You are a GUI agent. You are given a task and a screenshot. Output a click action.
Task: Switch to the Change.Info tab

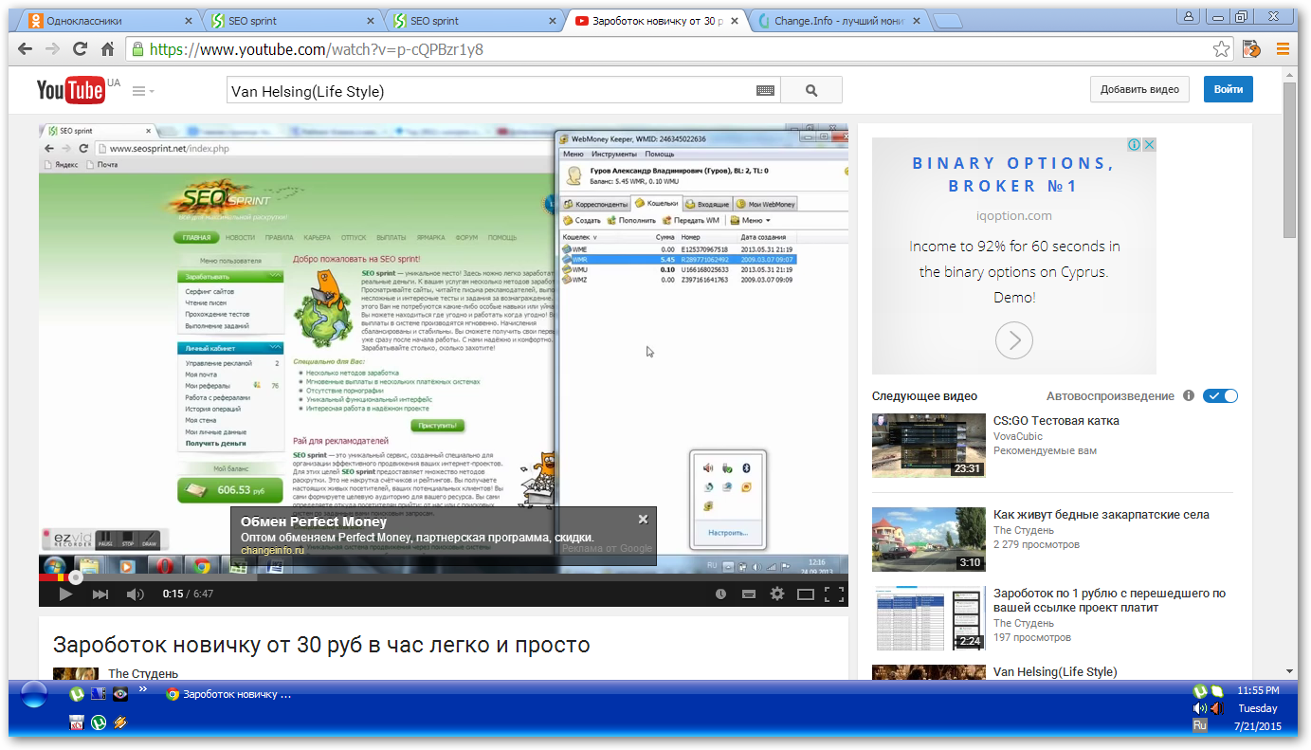click(x=837, y=20)
